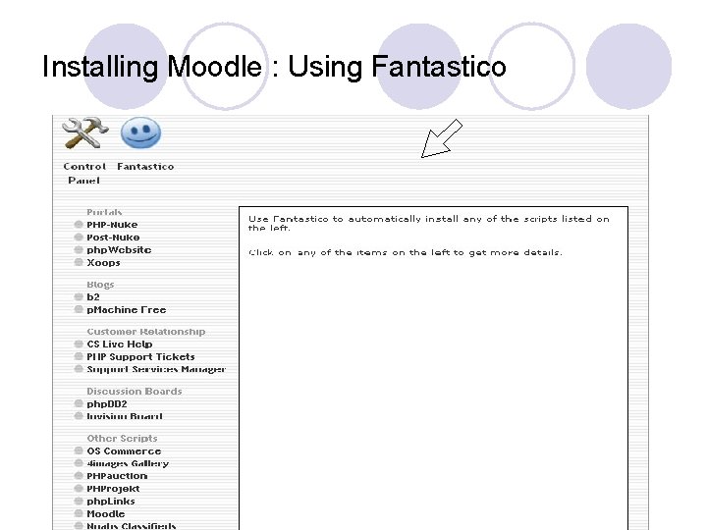Choose the b2 blog script
Viewport: 707px width, 530px height.
point(93,297)
